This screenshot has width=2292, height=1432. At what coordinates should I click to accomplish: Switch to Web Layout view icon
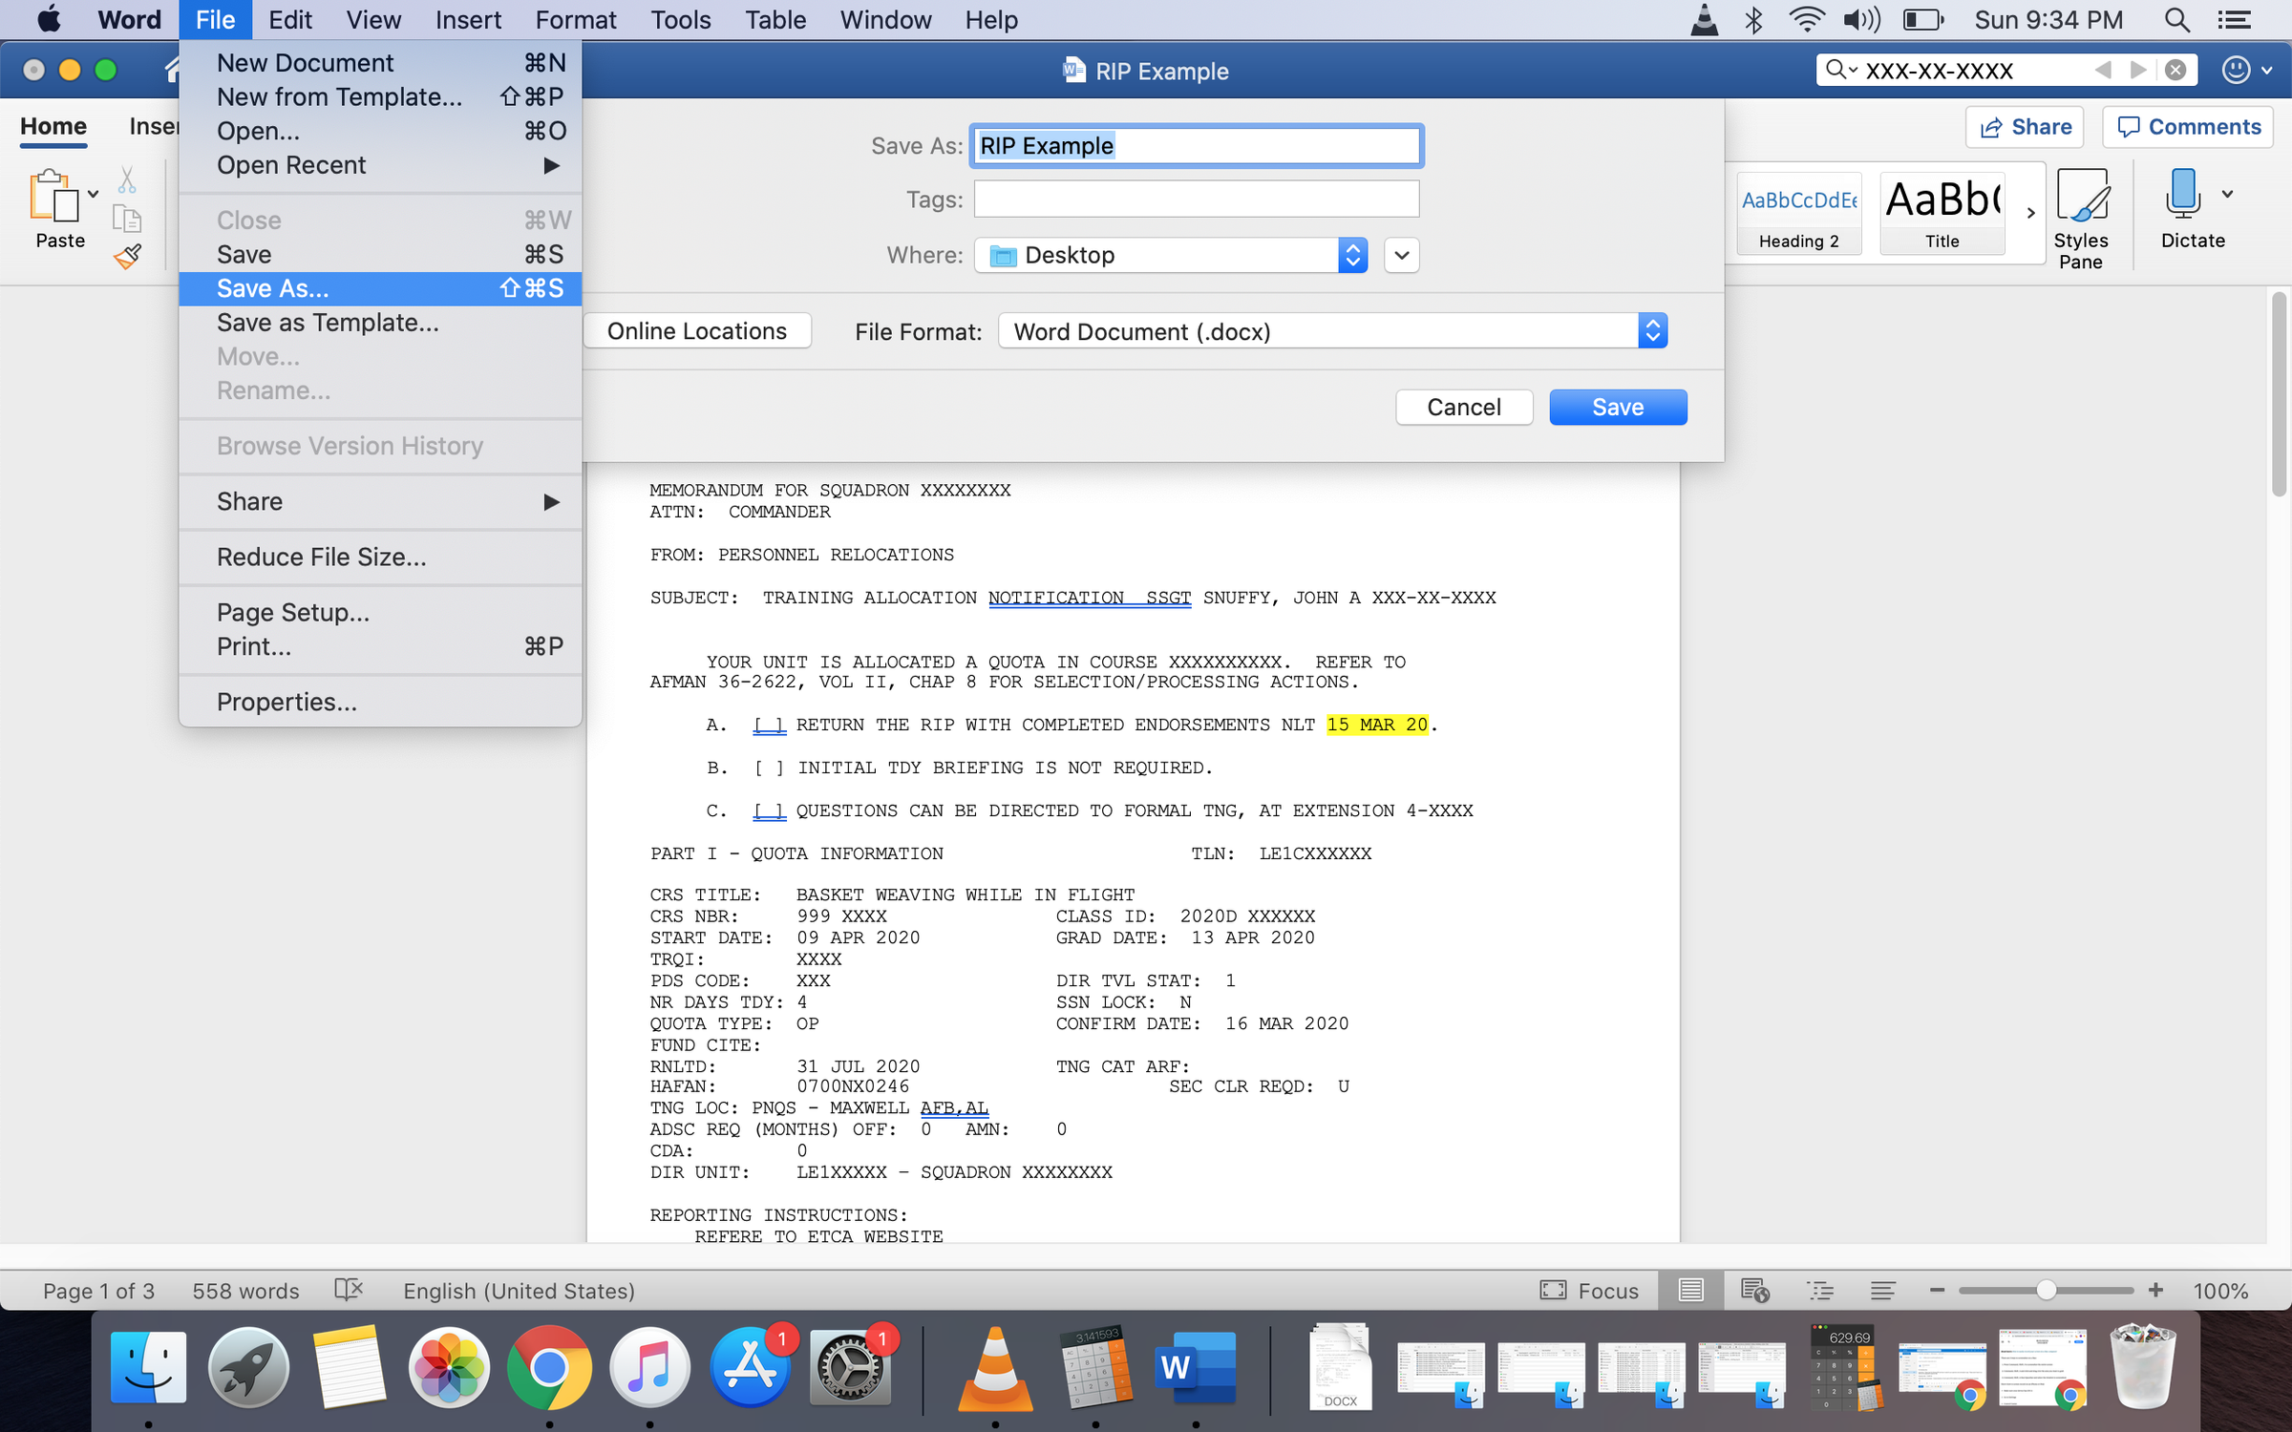(x=1755, y=1291)
